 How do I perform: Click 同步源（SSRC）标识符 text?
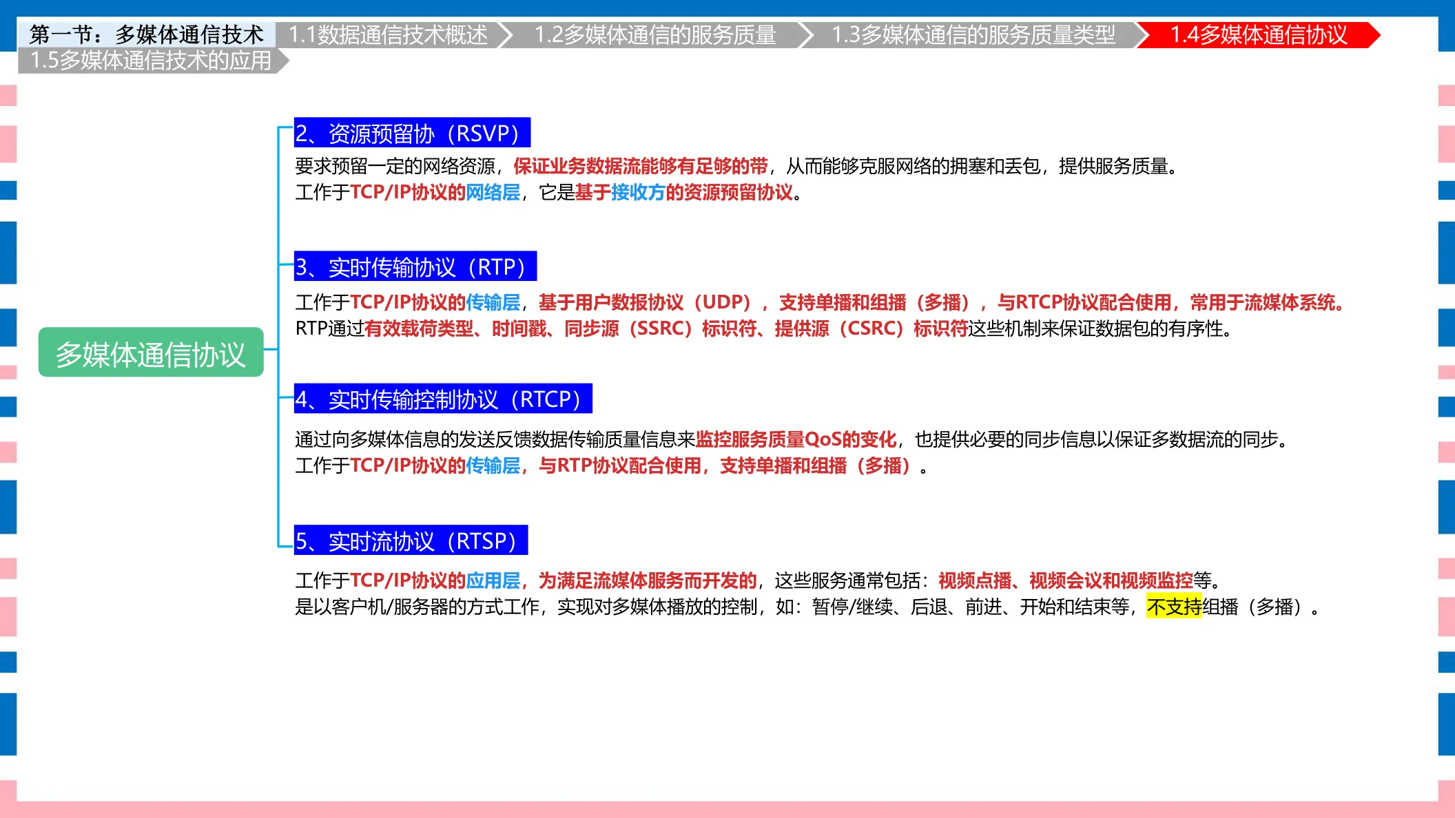pyautogui.click(x=661, y=328)
